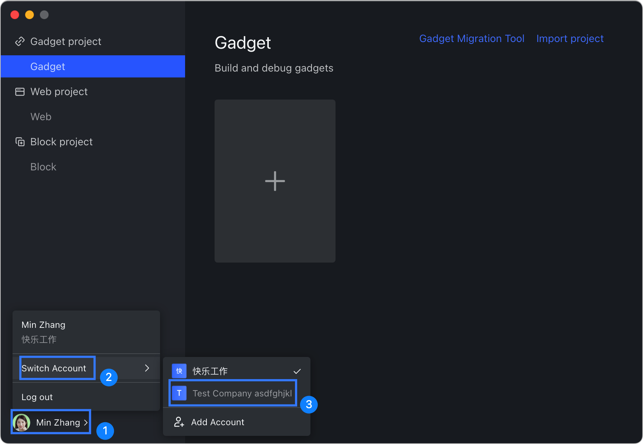The width and height of the screenshot is (643, 444).
Task: Click the Block project icon
Action: pyautogui.click(x=20, y=142)
